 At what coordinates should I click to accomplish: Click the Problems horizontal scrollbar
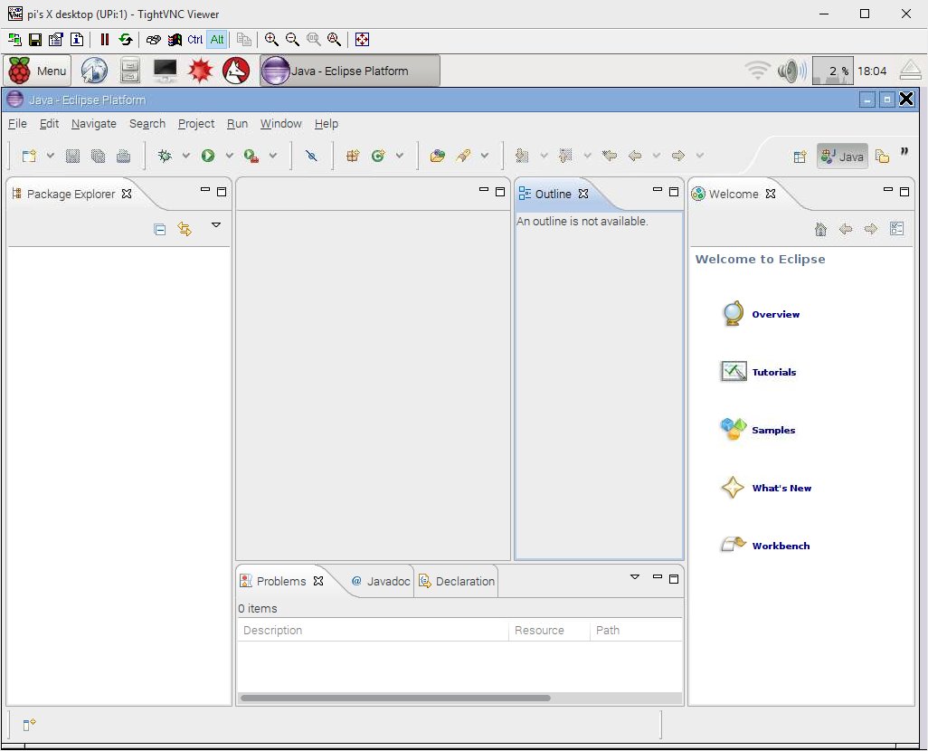(x=395, y=698)
